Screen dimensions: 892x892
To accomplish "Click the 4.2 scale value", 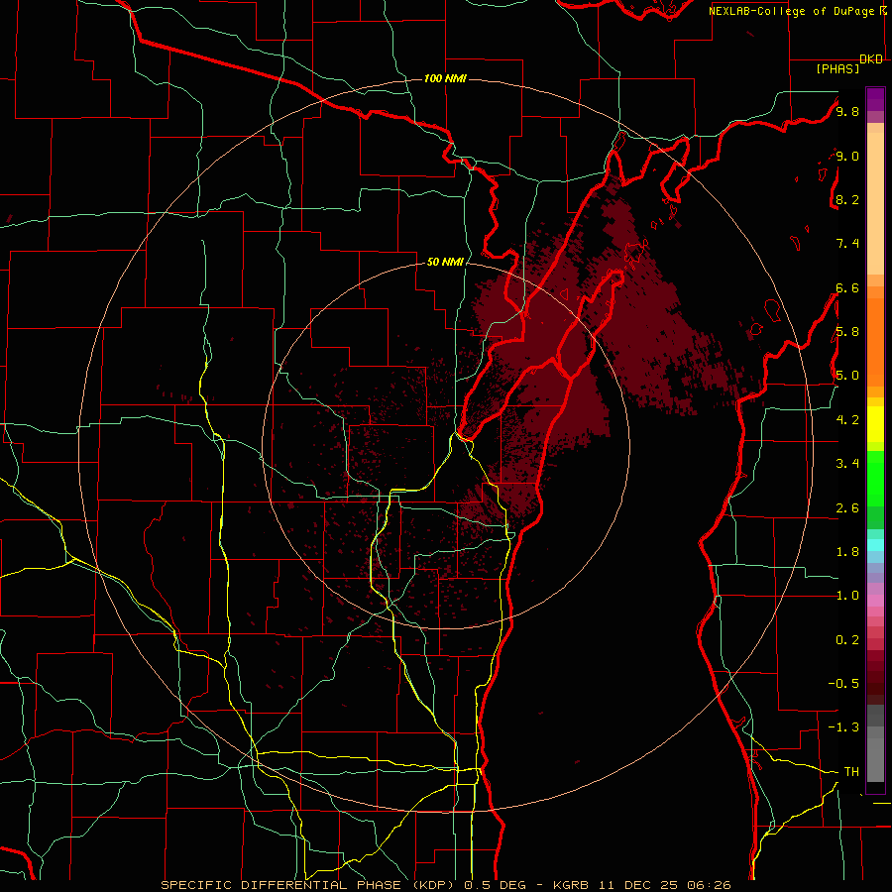I will [847, 420].
